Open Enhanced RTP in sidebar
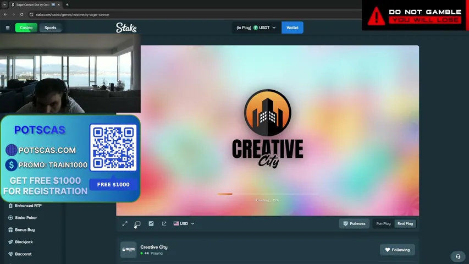Screen dimensions: 469x264 (28, 206)
